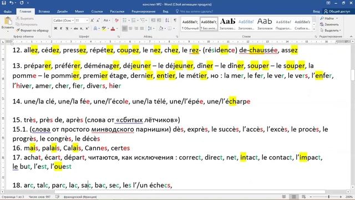Screen dimensions: 355x200
Task: Toggle justify alignment
Action: coord(142,28)
